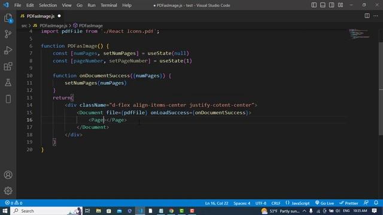Image resolution: width=383 pixels, height=215 pixels.
Task: Open notifications bell in status bar
Action: pos(376,203)
